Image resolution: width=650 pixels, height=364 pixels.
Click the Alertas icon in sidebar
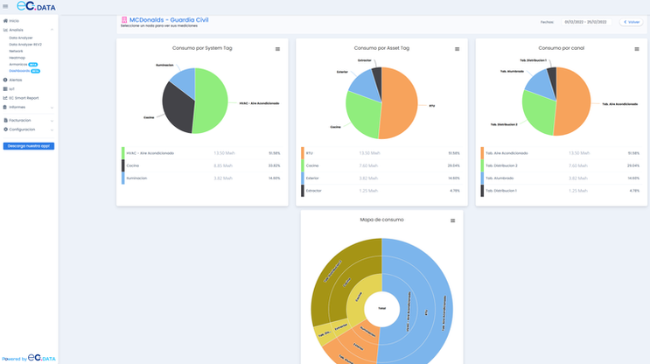5,80
